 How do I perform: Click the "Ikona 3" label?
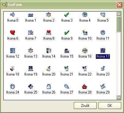point(67,20)
